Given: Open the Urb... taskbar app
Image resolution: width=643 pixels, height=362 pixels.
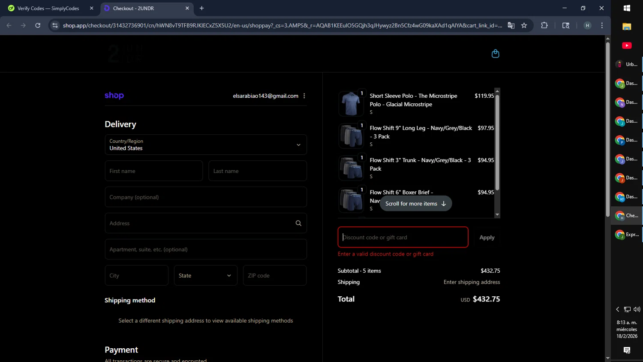Looking at the screenshot, I should pos(627,64).
